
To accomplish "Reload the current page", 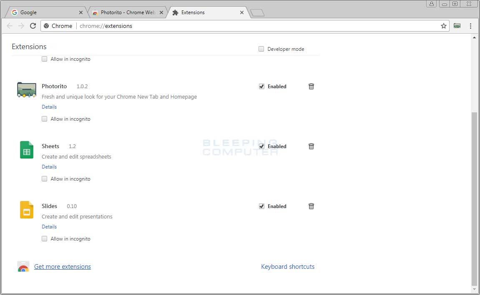I will 33,26.
